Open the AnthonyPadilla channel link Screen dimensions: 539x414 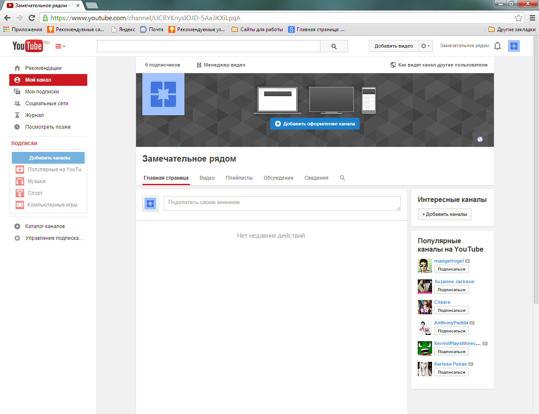pyautogui.click(x=451, y=323)
